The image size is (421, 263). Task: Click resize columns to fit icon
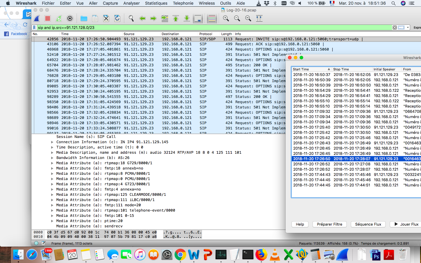pos(259,19)
